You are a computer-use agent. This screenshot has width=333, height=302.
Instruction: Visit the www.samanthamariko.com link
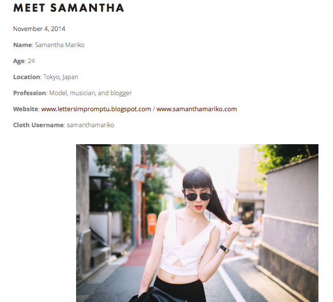196,109
